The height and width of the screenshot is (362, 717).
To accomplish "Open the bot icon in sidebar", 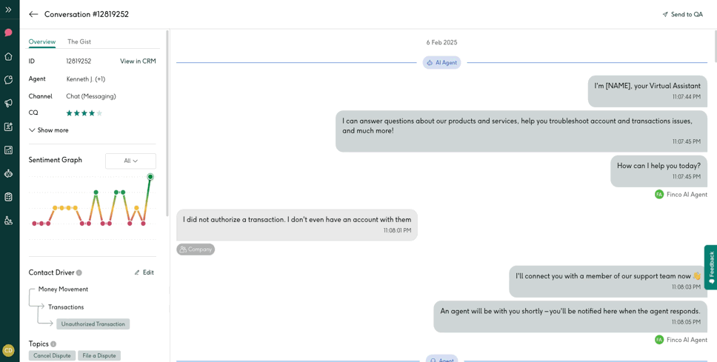I will coord(8,173).
